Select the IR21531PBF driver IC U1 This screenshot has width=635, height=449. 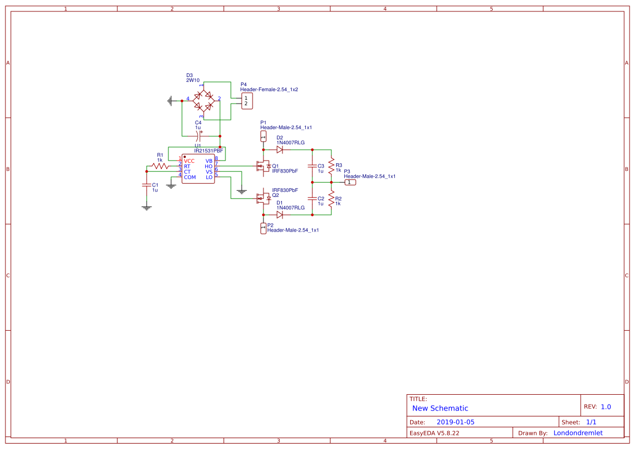(x=198, y=168)
